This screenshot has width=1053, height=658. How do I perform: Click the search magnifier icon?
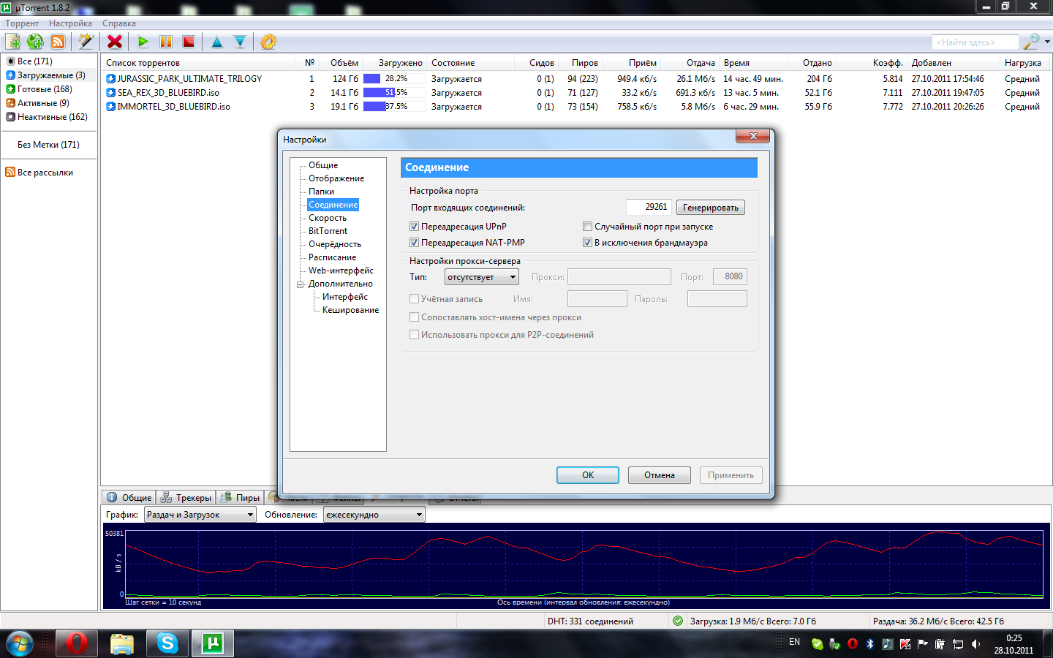[x=1031, y=42]
